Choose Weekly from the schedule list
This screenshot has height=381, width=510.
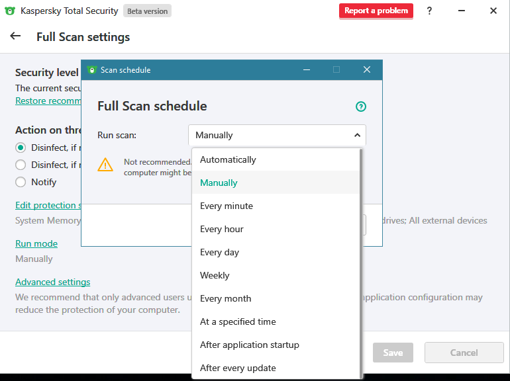tap(276, 275)
